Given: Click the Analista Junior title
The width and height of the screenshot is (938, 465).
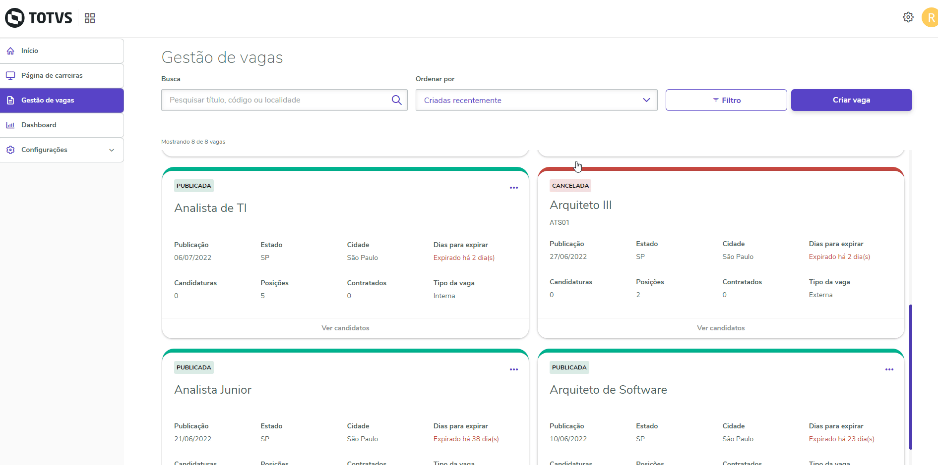Looking at the screenshot, I should pos(213,390).
